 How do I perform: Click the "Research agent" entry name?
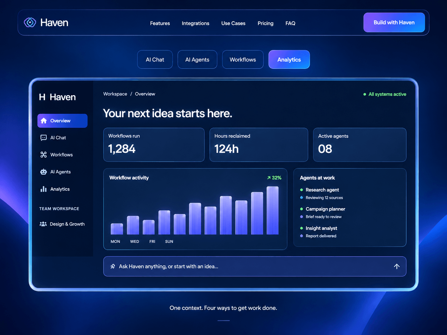[322, 190]
